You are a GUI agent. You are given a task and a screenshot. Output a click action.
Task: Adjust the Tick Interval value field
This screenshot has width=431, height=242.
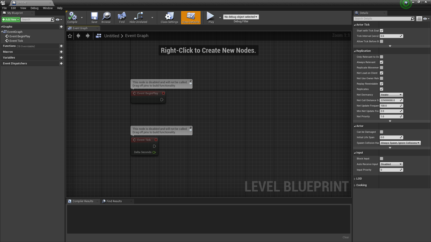(391, 36)
